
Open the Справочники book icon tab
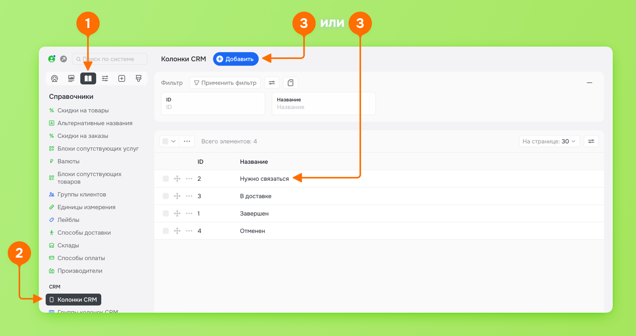(88, 78)
